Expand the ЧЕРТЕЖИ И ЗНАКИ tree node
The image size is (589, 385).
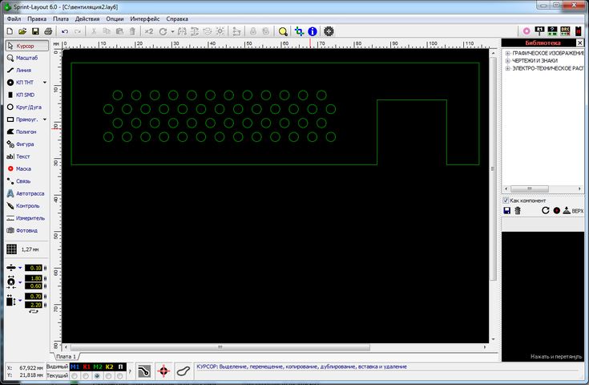tap(508, 61)
